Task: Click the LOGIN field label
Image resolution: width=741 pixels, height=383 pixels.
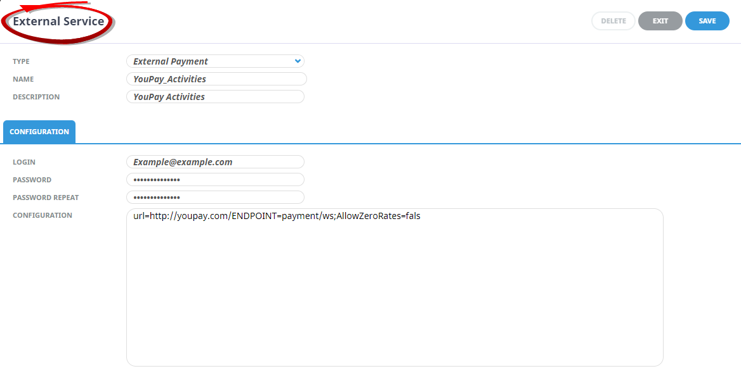Action: (24, 162)
